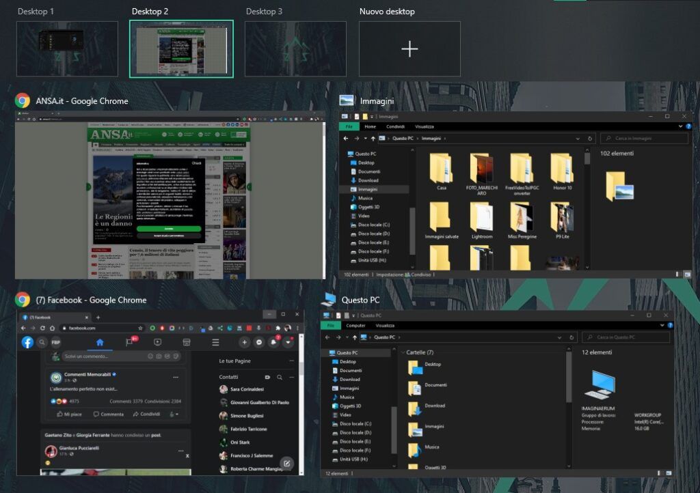Open Facebook home feed icon

(x=100, y=342)
